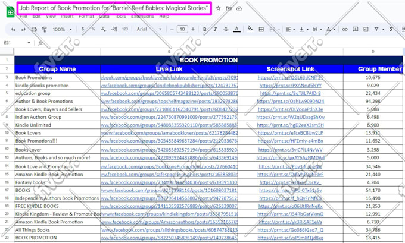Open the Tools menu

120,17
